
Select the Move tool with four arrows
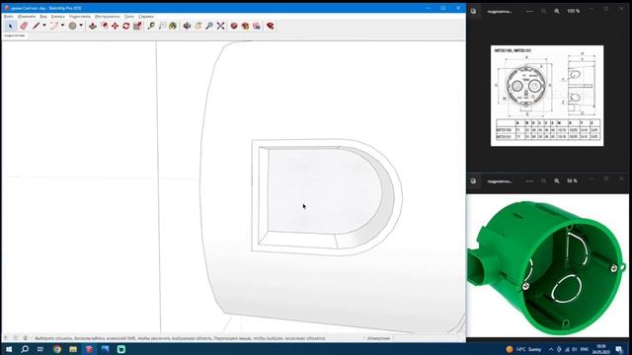[116, 27]
